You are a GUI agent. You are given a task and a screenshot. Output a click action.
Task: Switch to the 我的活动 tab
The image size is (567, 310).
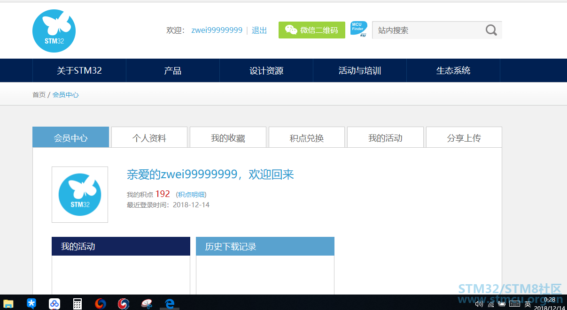385,137
